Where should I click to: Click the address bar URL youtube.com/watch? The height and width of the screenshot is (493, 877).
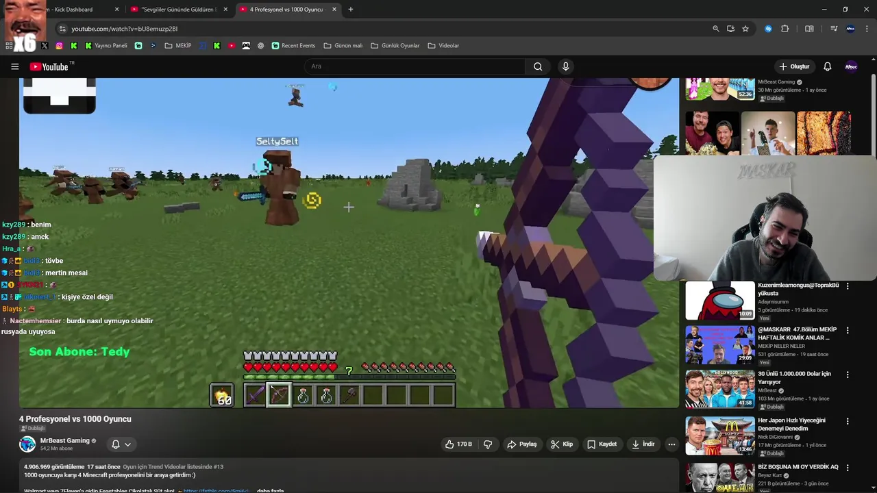[x=125, y=29]
